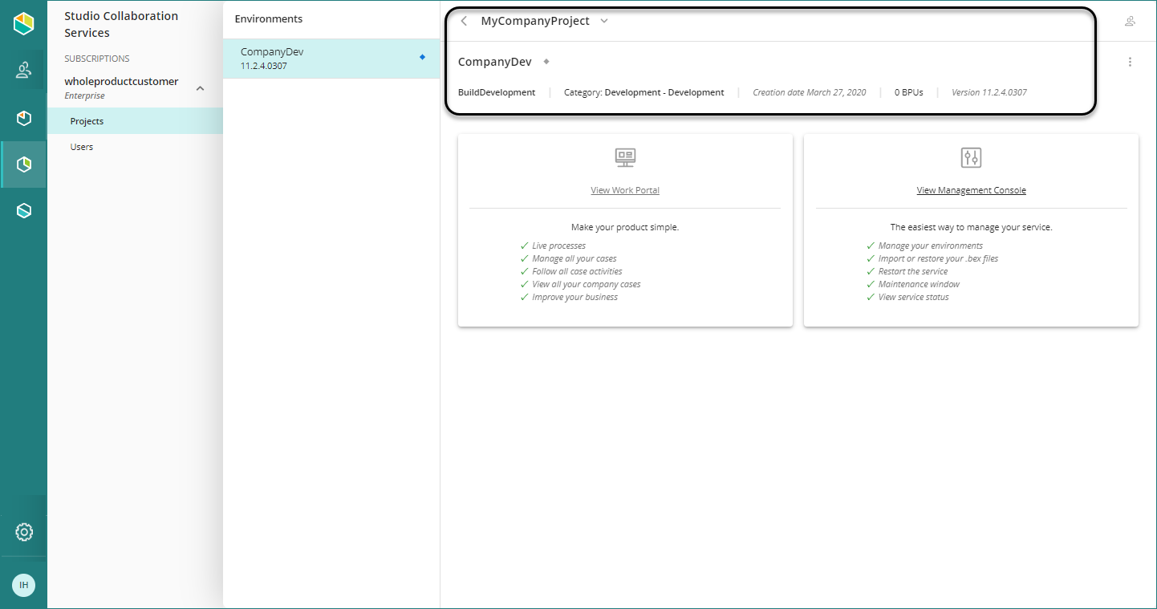Viewport: 1157px width, 609px height.
Task: Go back using the left chevron
Action: point(464,21)
